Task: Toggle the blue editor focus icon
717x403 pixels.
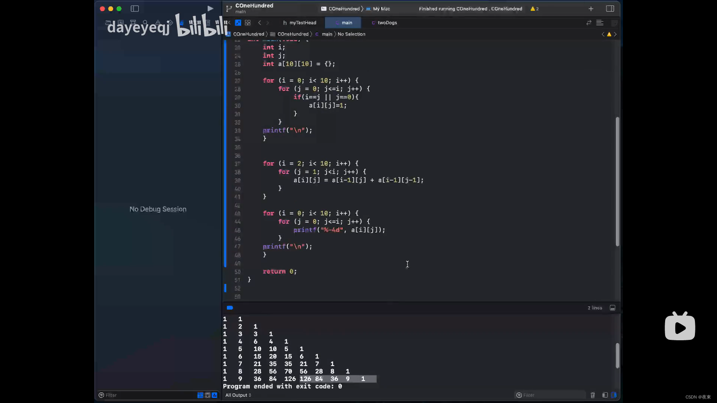Action: tap(238, 23)
